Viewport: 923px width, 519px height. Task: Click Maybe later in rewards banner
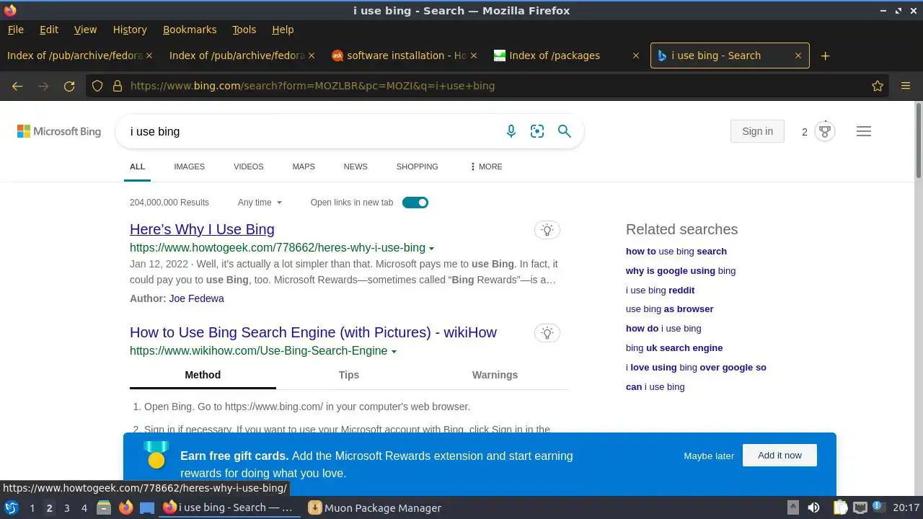(x=709, y=456)
